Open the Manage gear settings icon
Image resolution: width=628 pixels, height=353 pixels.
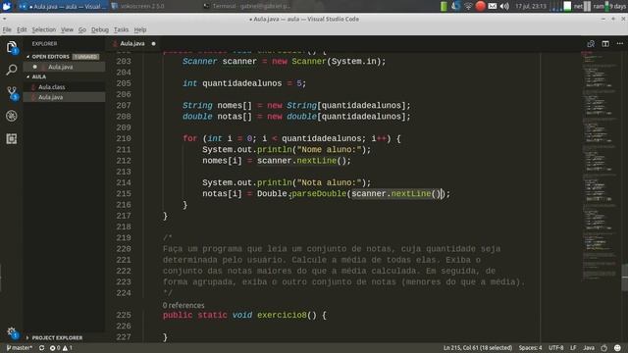coord(12,332)
